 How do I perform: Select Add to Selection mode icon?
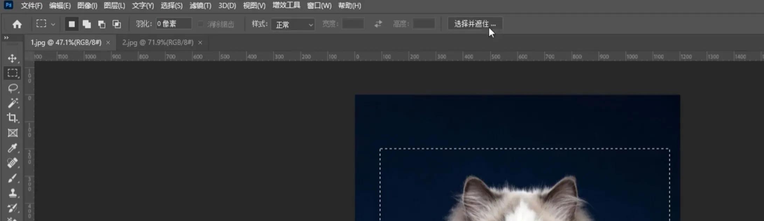(86, 24)
